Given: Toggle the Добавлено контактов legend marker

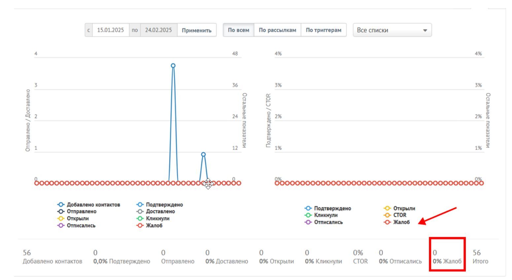Looking at the screenshot, I should (61, 205).
